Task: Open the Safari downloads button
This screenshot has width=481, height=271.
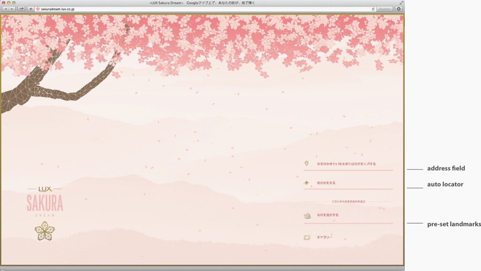Action: [399, 9]
